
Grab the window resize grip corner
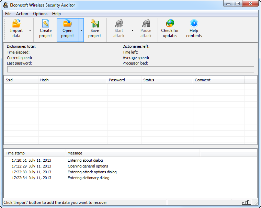[256, 203]
